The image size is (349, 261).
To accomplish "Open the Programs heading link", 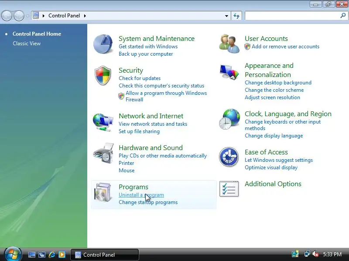I will click(x=133, y=187).
